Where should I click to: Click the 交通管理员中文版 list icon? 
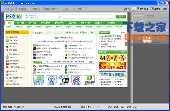click(x=66, y=46)
